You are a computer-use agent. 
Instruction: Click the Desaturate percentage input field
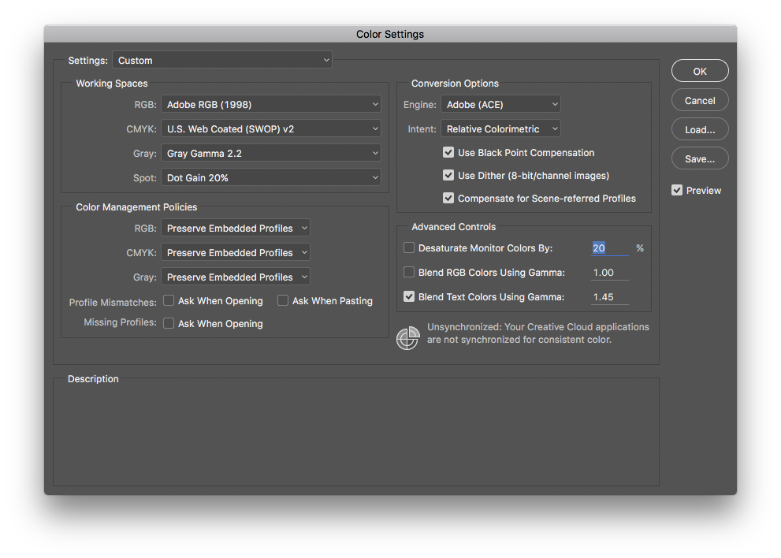click(609, 248)
